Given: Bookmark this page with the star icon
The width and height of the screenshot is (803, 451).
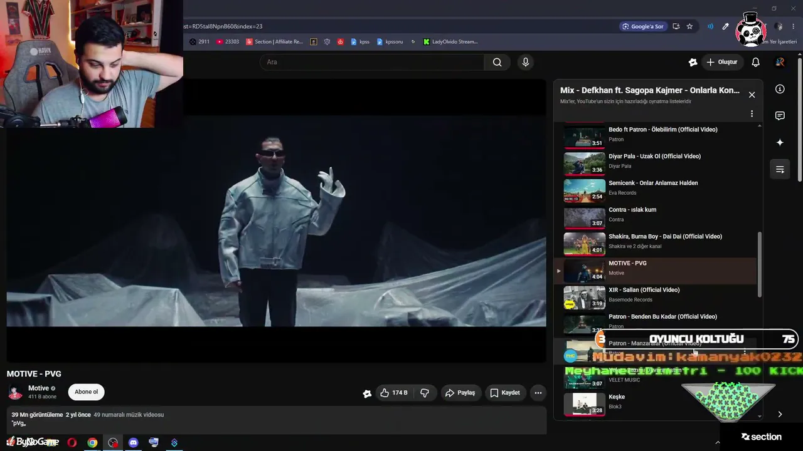Looking at the screenshot, I should pos(689,26).
